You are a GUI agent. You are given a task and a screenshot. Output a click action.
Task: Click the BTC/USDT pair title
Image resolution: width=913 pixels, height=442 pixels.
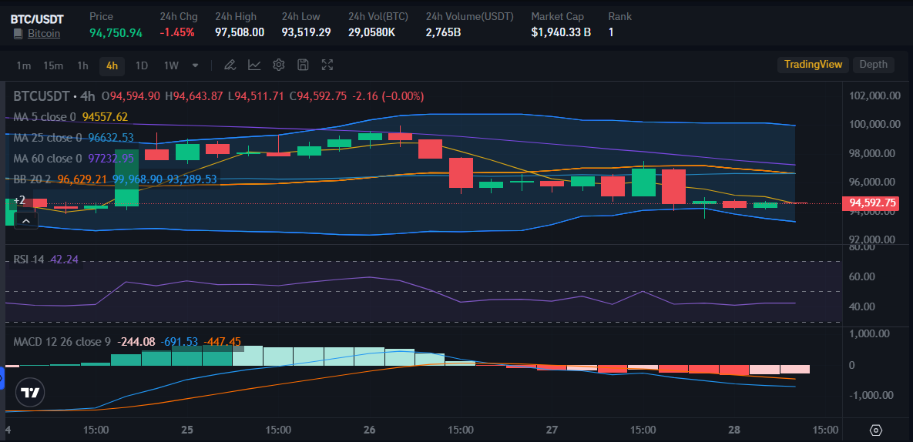coord(37,18)
